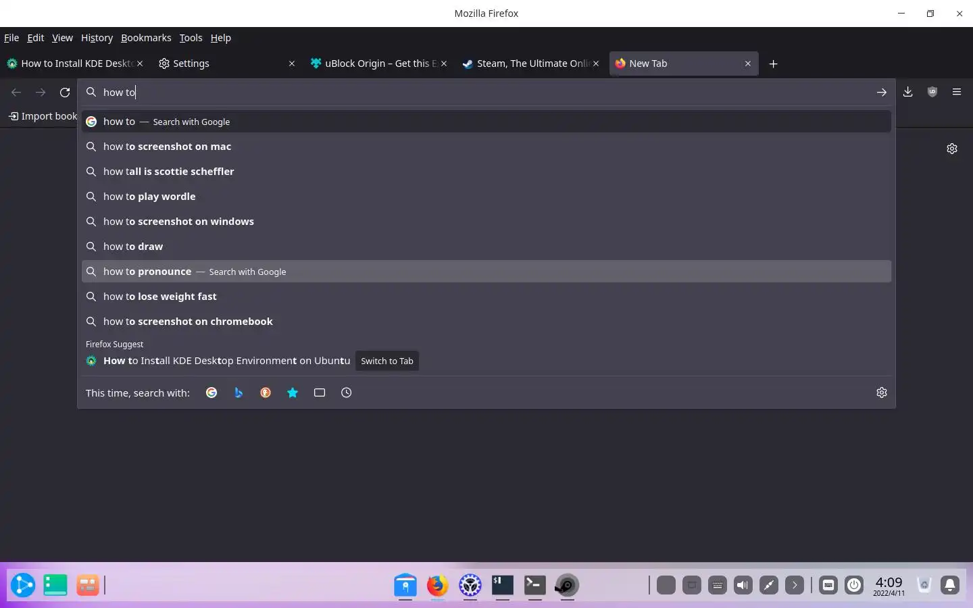Open the Tools menu

click(x=191, y=38)
